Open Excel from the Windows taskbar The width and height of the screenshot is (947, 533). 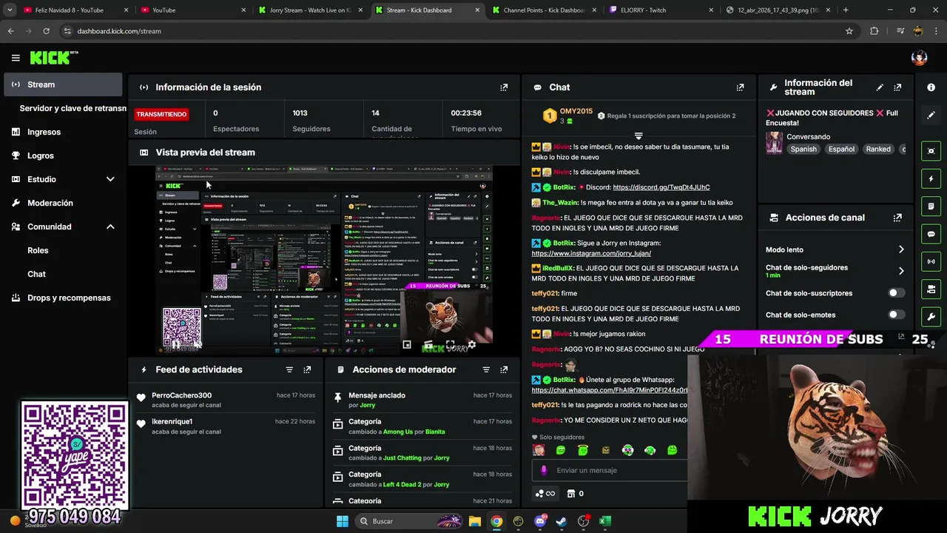(x=604, y=521)
